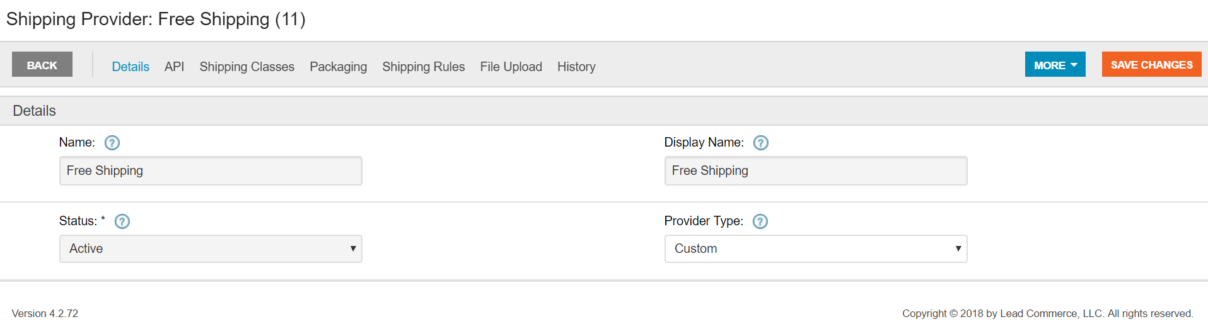Viewport: 1208px width, 329px height.
Task: Open the MORE actions dropdown
Action: tap(1055, 65)
